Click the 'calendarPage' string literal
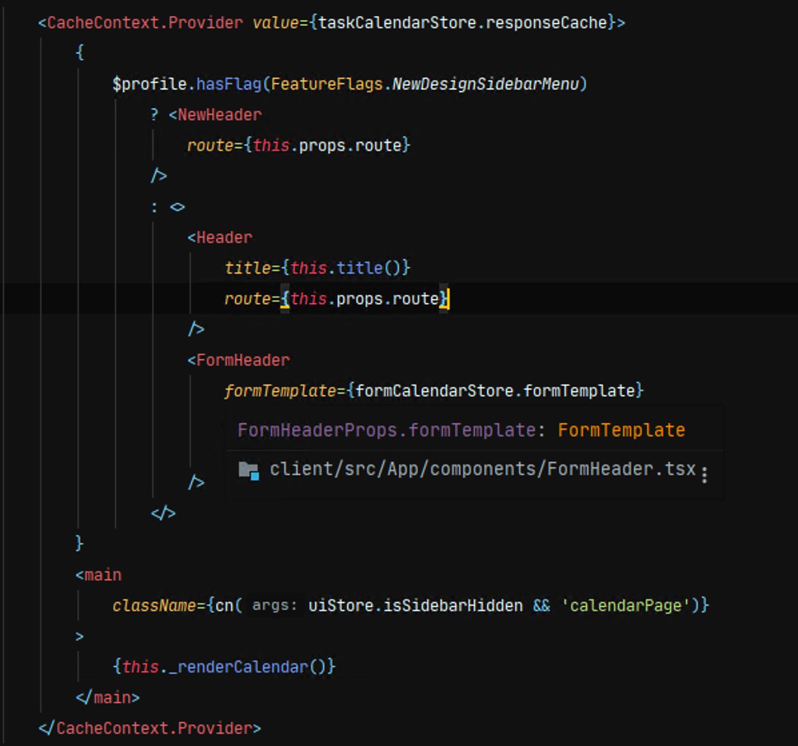798x746 pixels. coord(625,606)
